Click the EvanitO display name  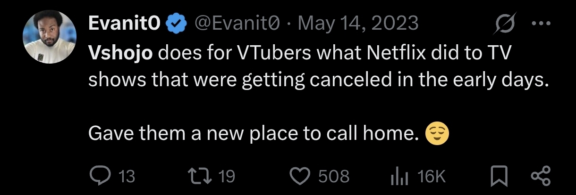click(124, 23)
